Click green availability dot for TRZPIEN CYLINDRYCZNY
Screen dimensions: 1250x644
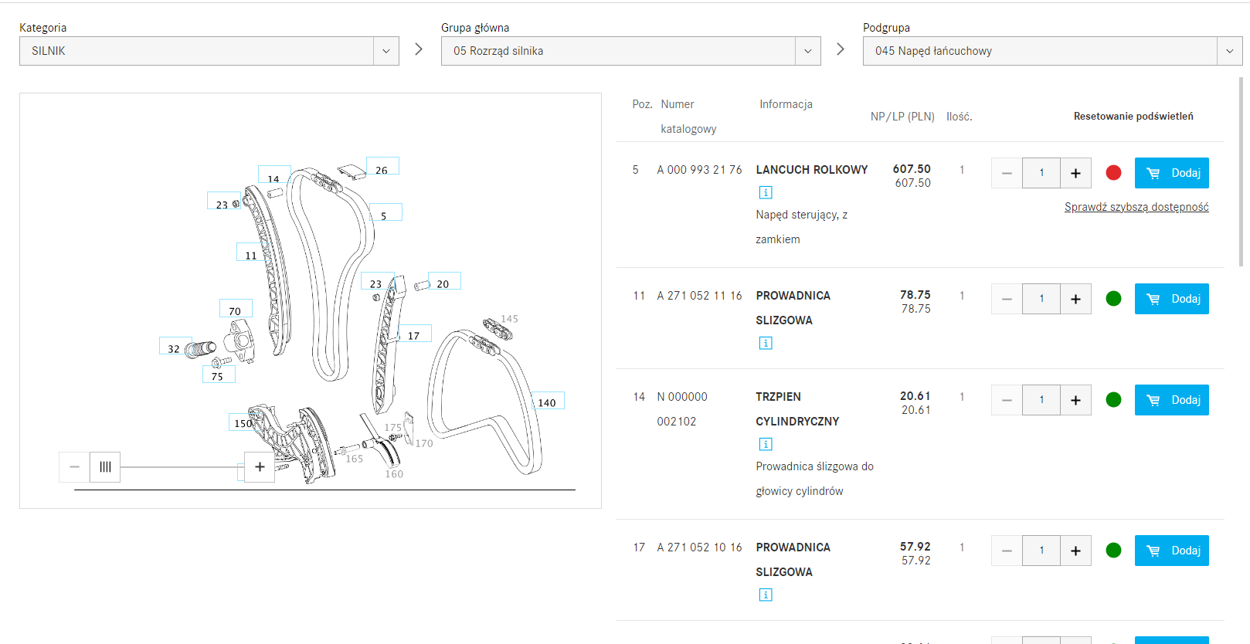[1113, 400]
